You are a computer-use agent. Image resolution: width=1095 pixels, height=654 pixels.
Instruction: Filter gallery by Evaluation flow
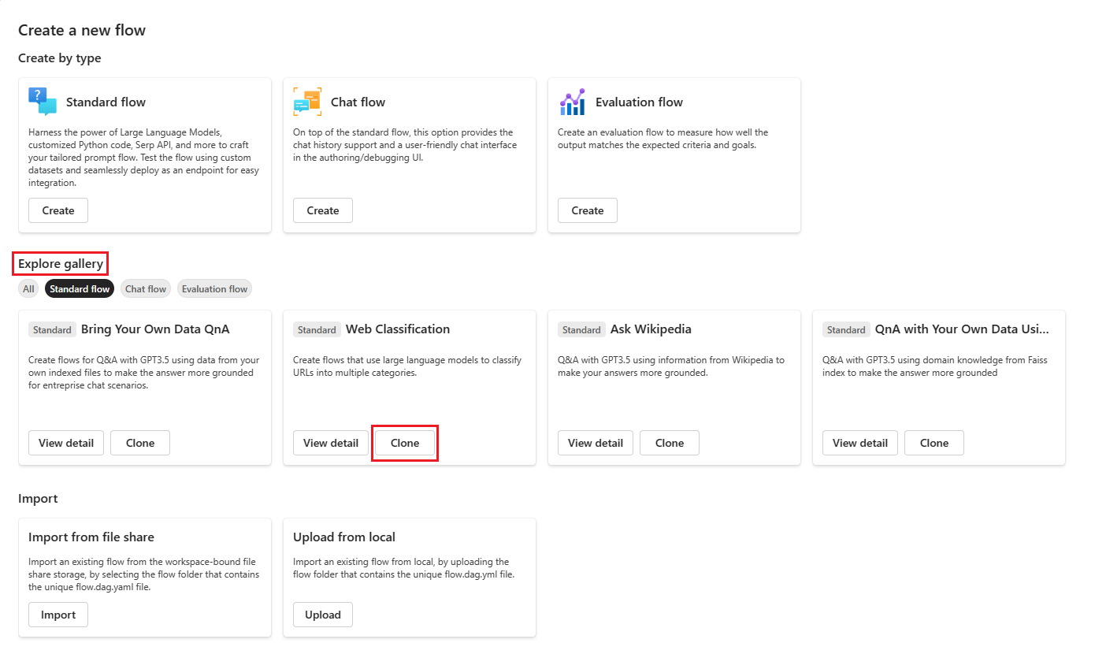pos(214,289)
